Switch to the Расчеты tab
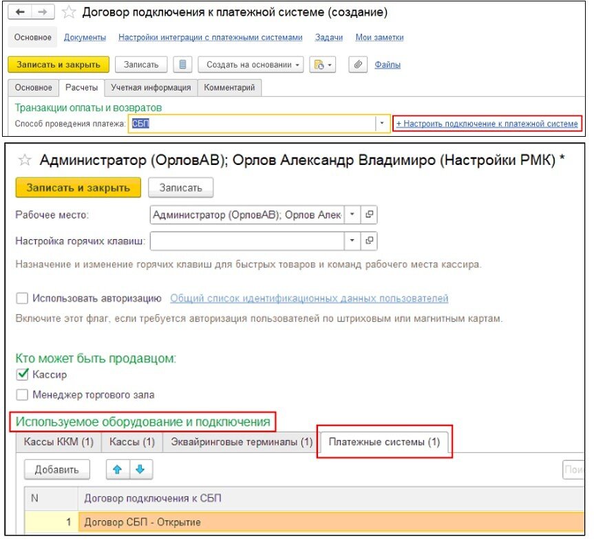Screen dimensions: 594x541 click(x=81, y=87)
